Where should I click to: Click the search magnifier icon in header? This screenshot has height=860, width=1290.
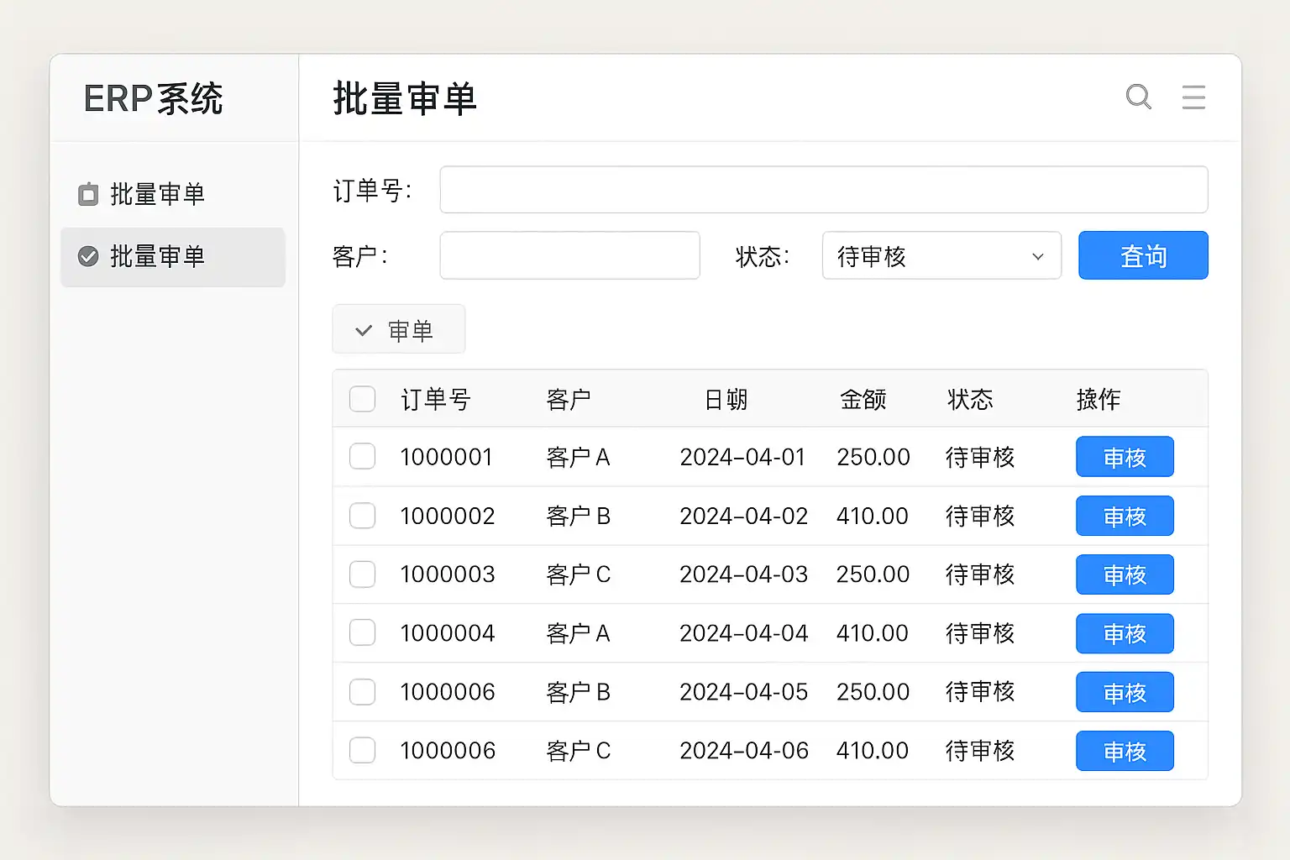[1138, 97]
